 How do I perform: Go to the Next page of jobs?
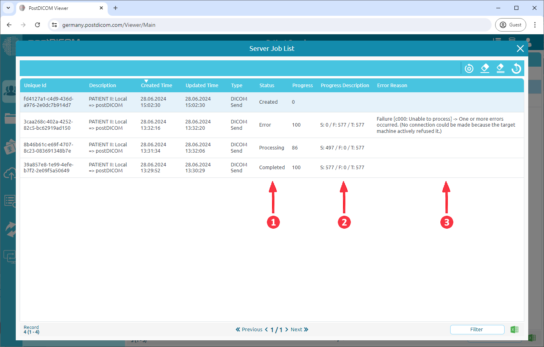(296, 329)
